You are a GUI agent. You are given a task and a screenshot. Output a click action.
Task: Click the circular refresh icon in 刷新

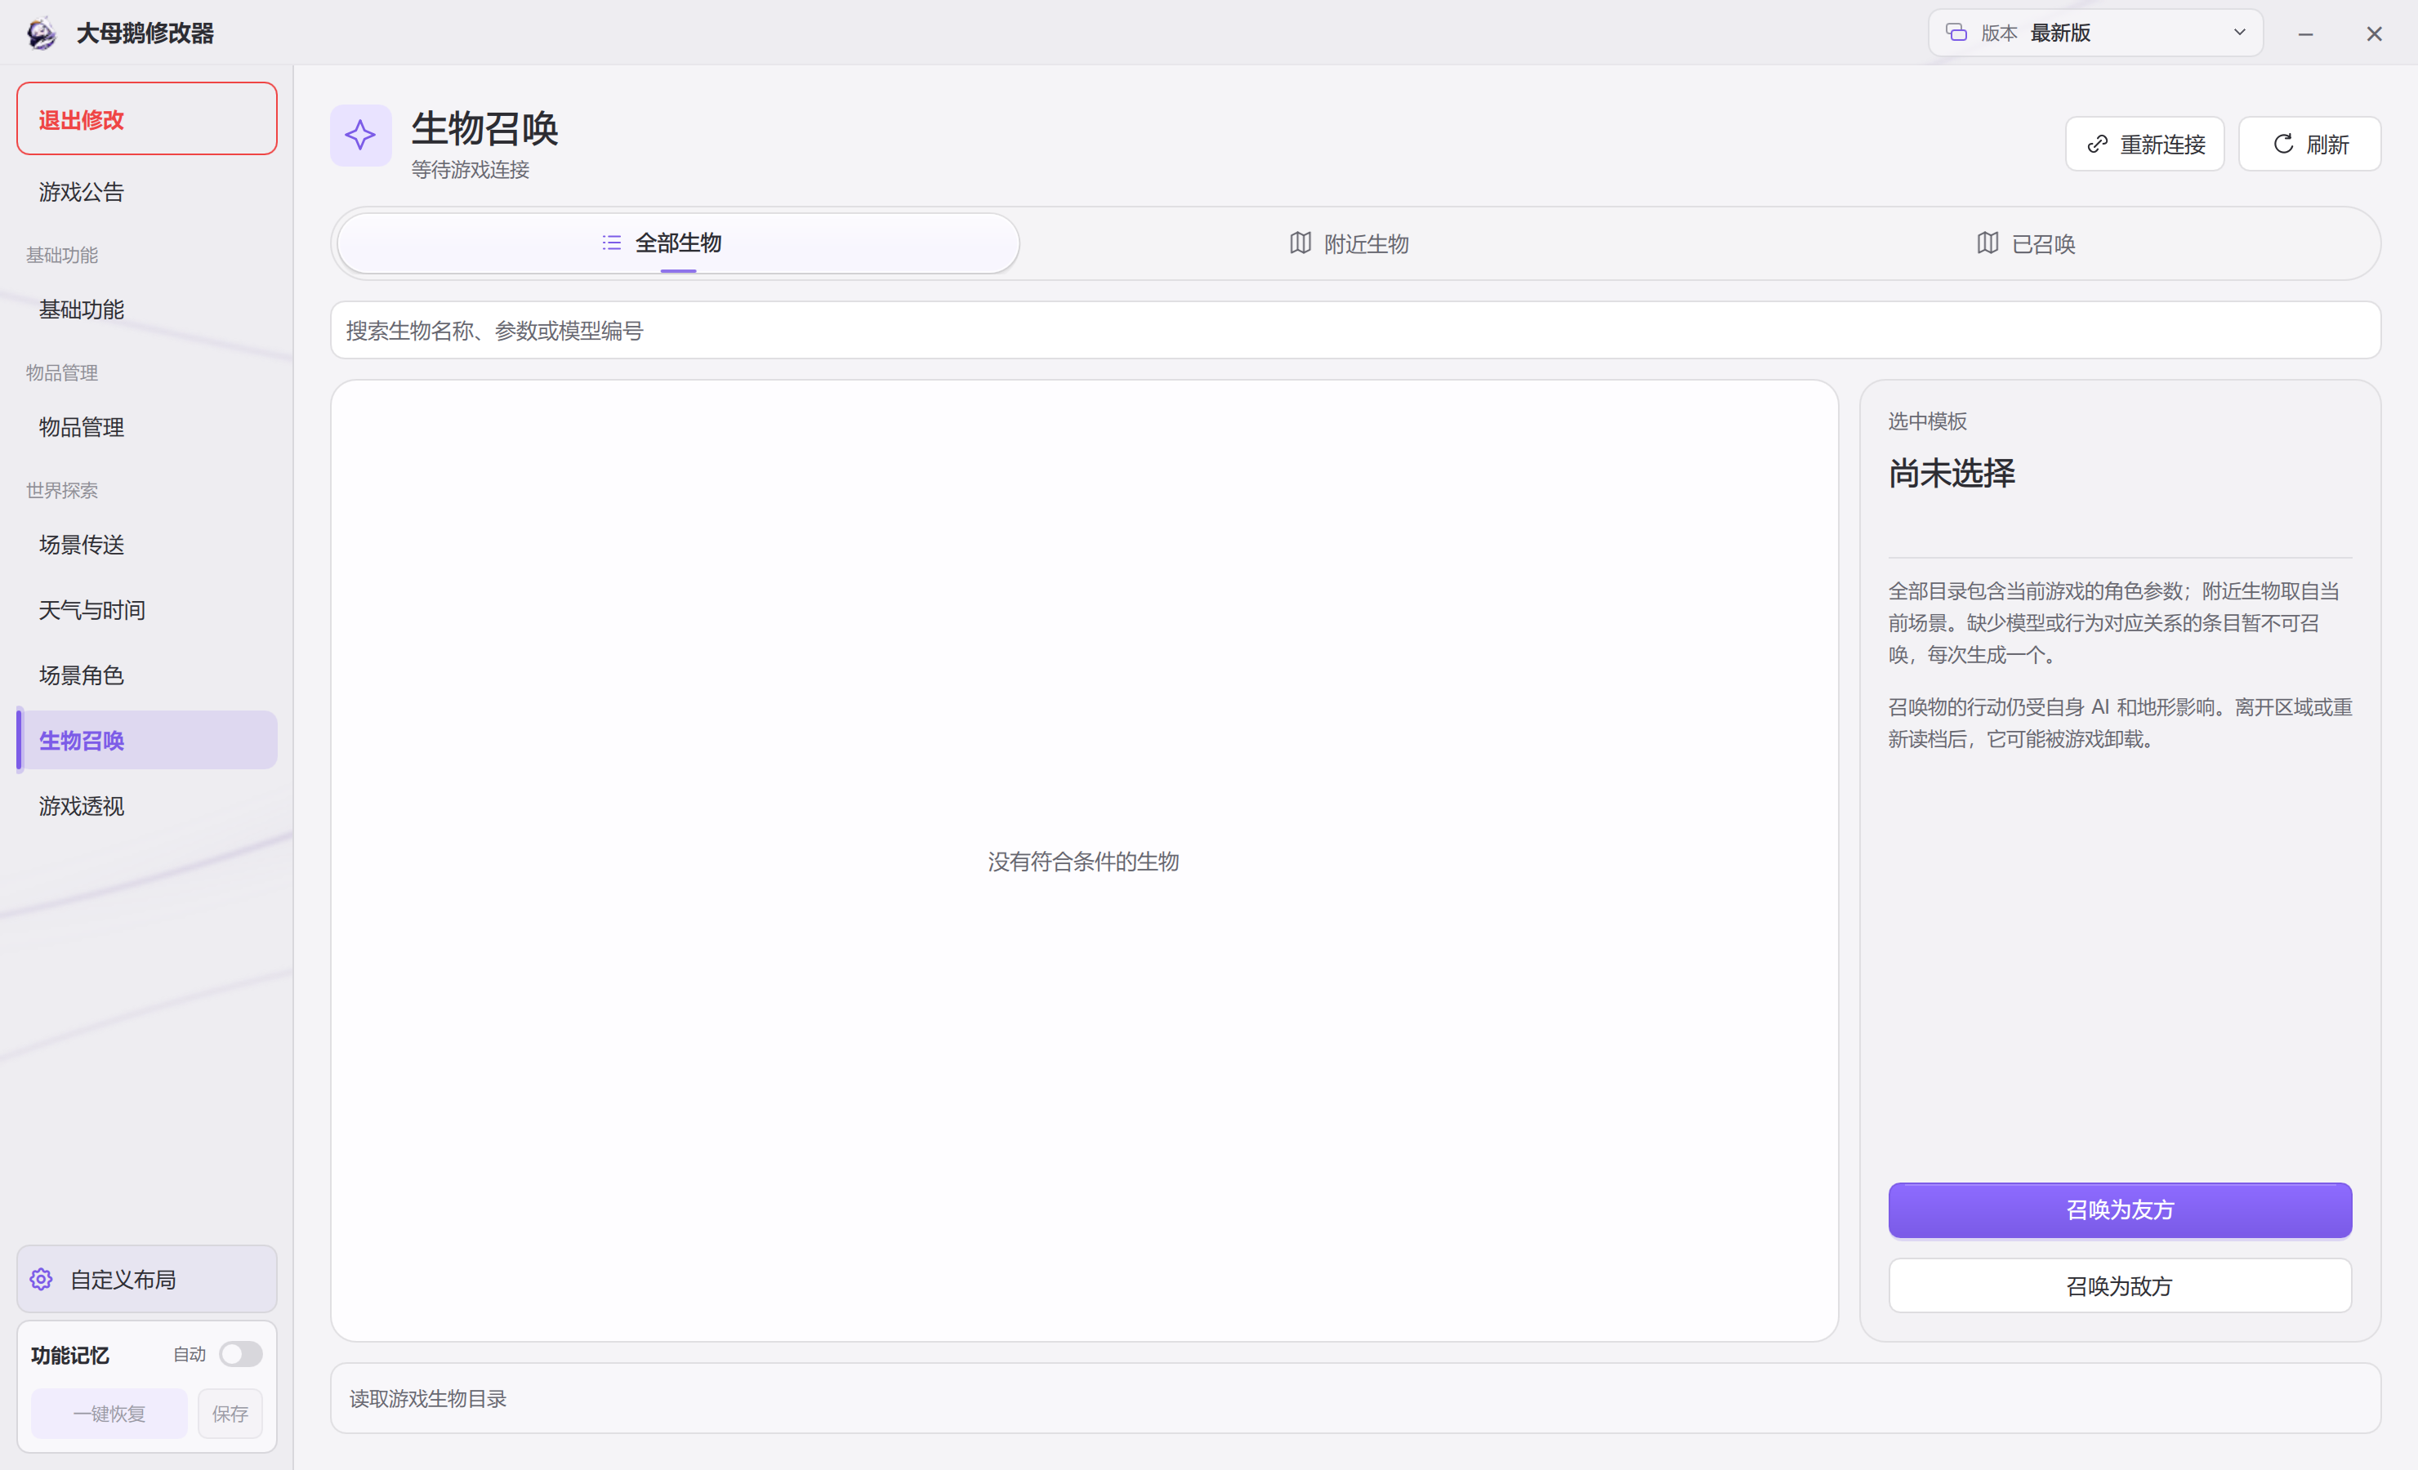(2283, 145)
